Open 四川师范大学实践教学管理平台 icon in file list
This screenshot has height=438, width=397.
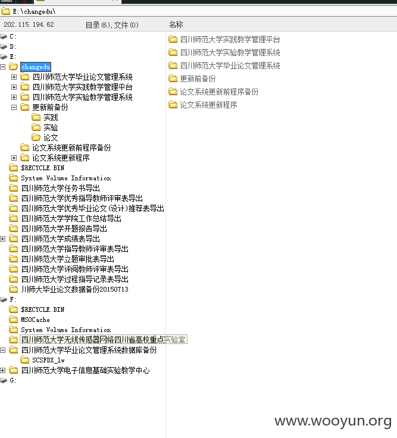(x=173, y=39)
